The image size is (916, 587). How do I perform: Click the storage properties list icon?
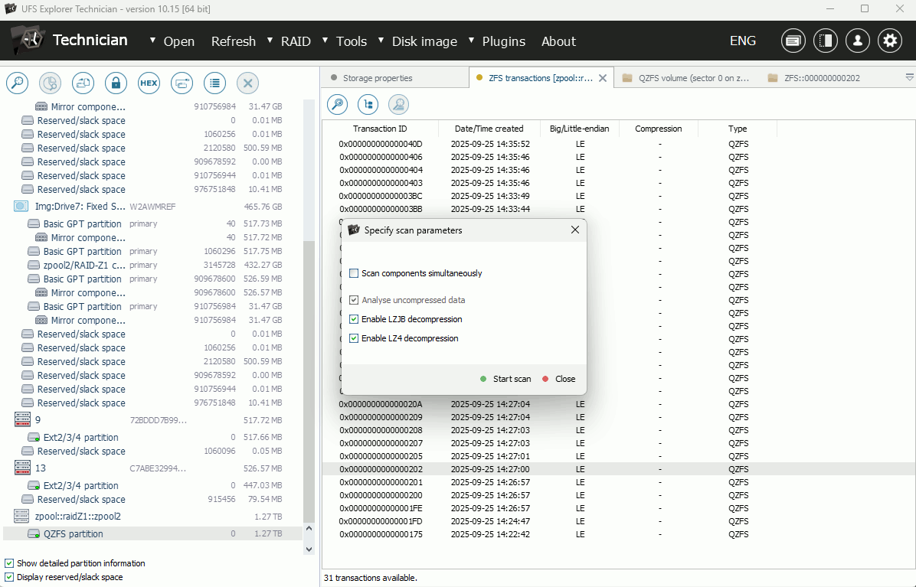(x=214, y=83)
